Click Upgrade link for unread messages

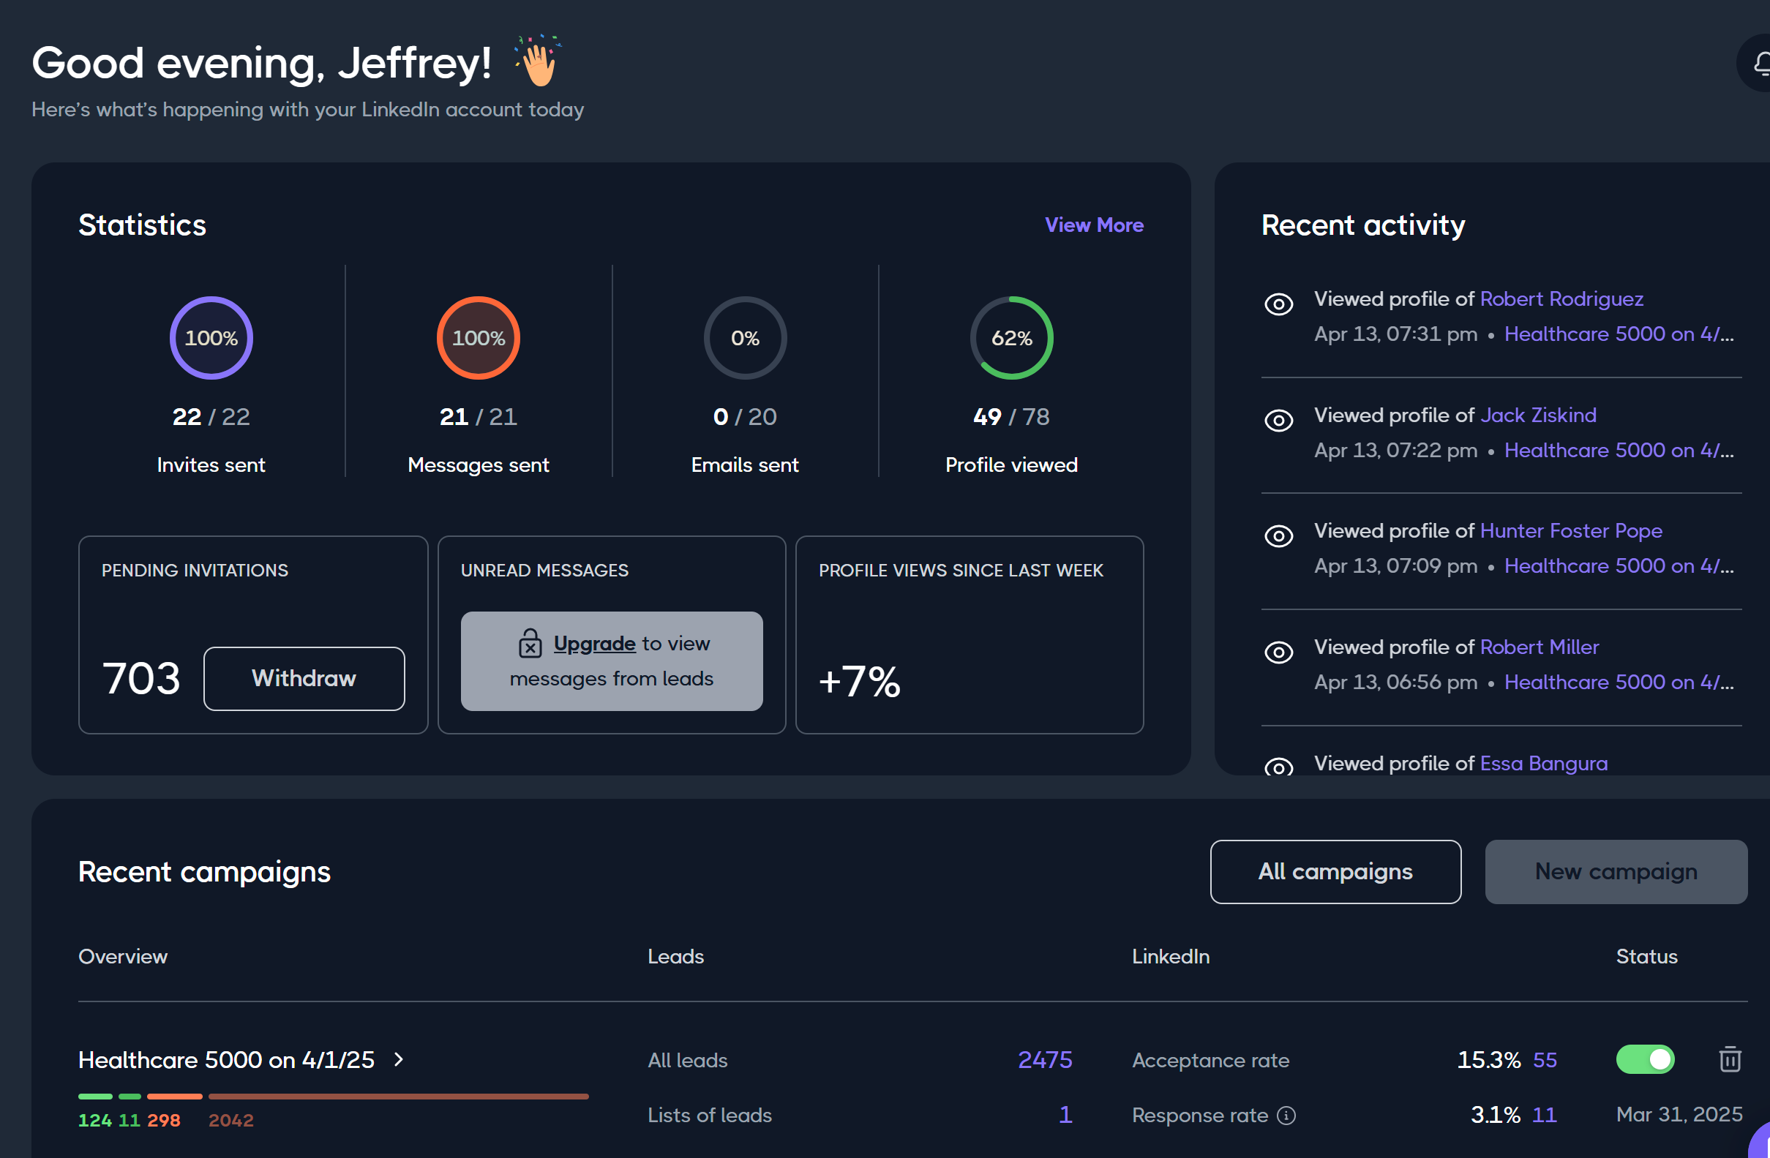594,643
